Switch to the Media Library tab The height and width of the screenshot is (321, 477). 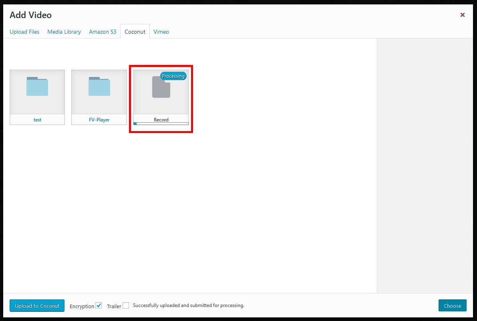64,32
